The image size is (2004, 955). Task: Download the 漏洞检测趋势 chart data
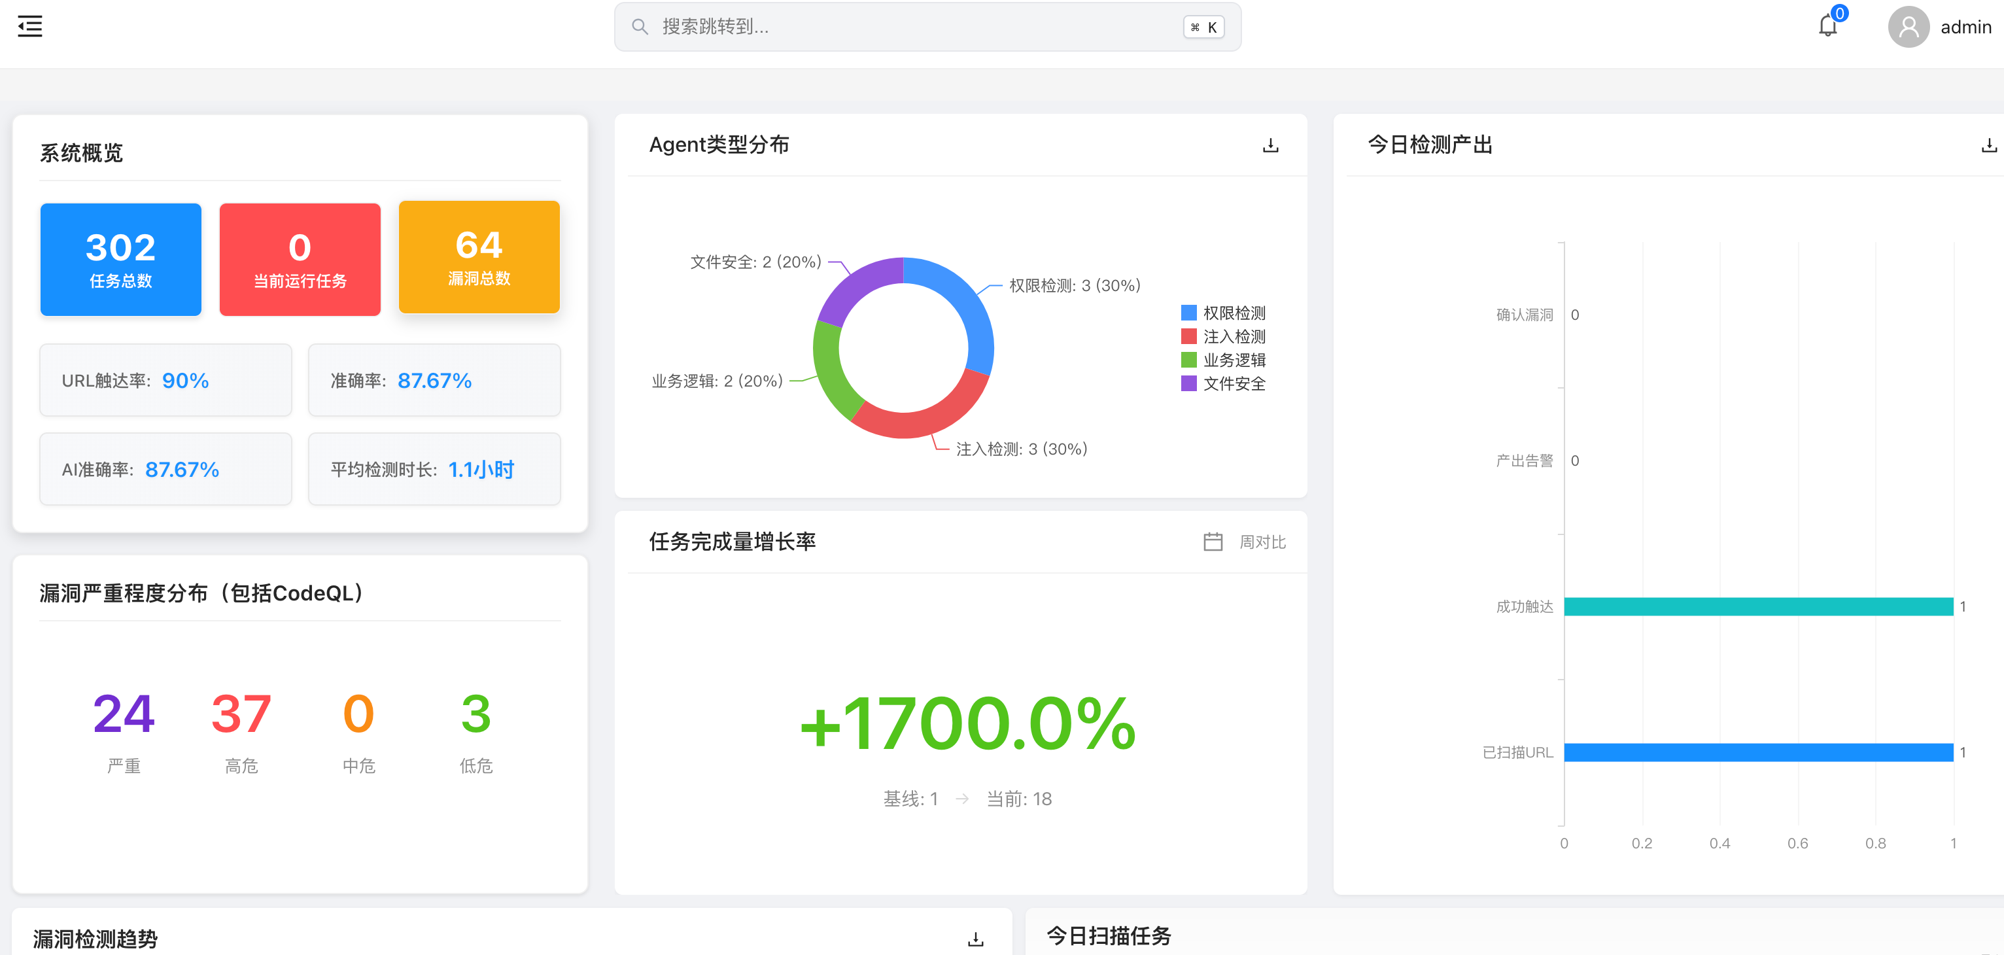click(975, 938)
